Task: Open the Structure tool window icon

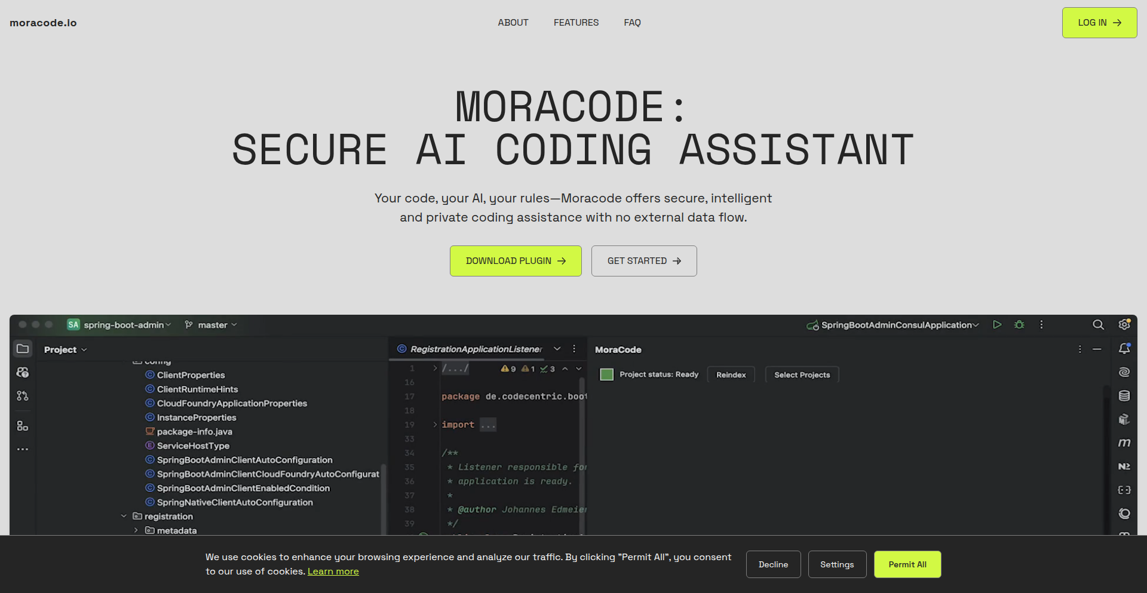Action: pos(23,426)
